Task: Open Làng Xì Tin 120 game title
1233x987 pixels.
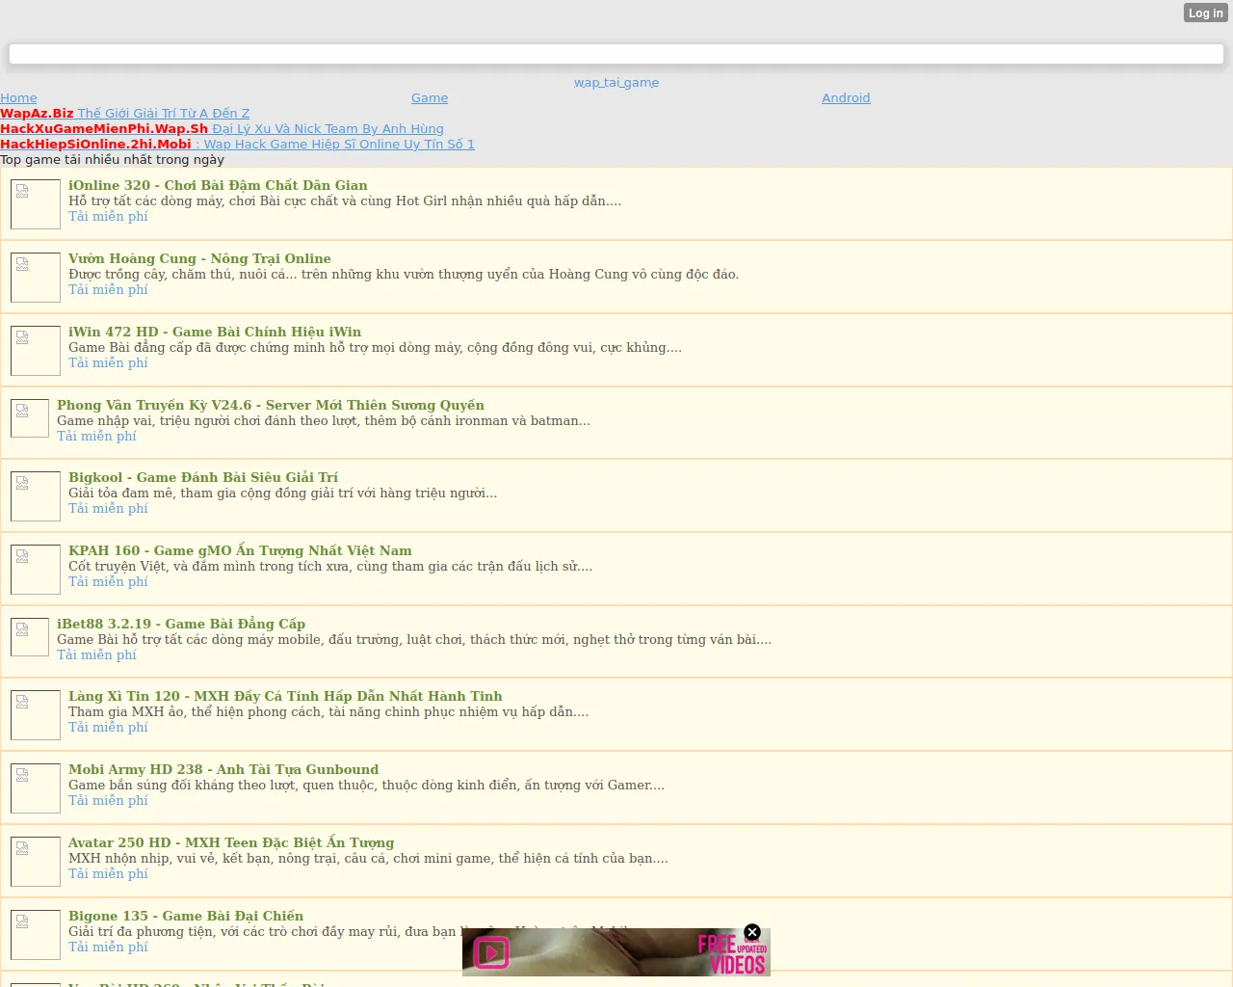Action: click(x=285, y=696)
